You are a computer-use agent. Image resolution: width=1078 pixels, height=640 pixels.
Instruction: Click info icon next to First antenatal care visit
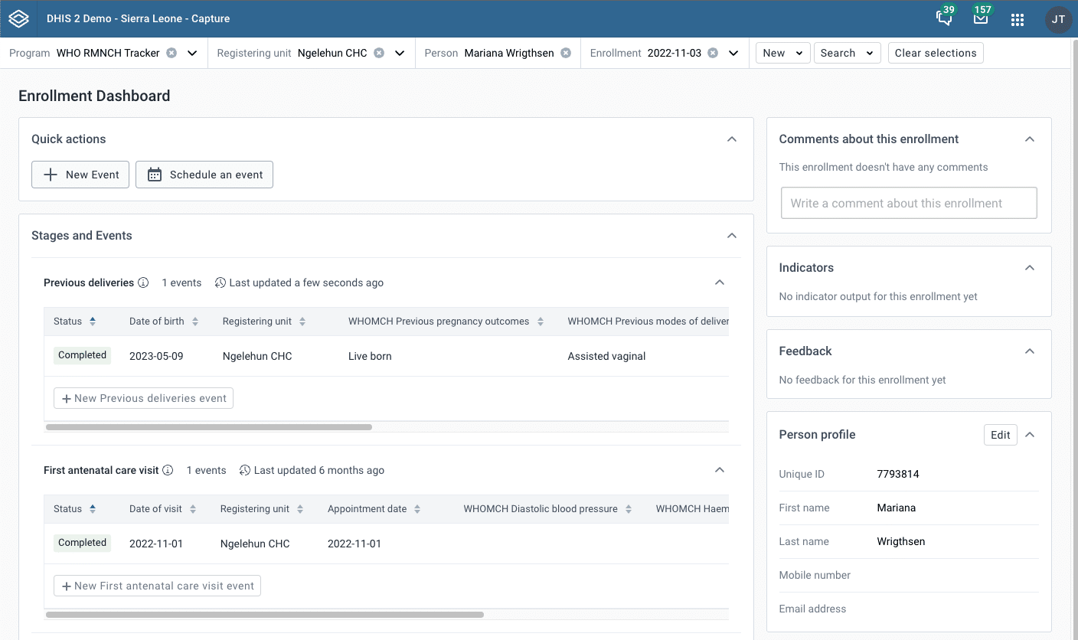click(168, 470)
